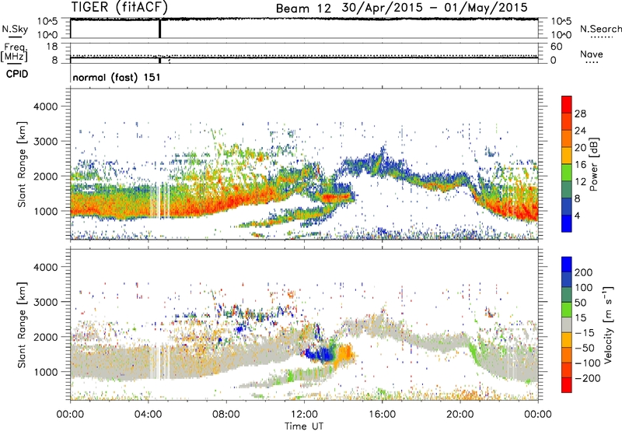Click the "Freq. [MHz]" axis label

14,53
